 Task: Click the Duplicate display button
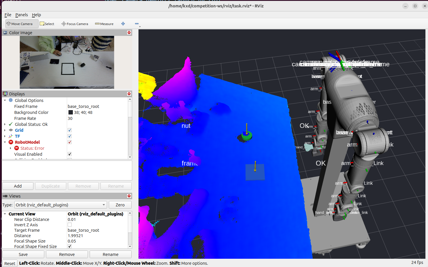tap(51, 186)
